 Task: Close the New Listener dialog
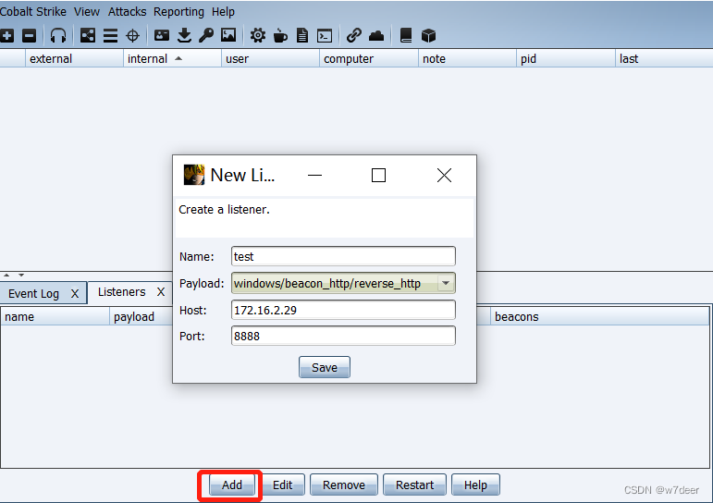point(444,175)
